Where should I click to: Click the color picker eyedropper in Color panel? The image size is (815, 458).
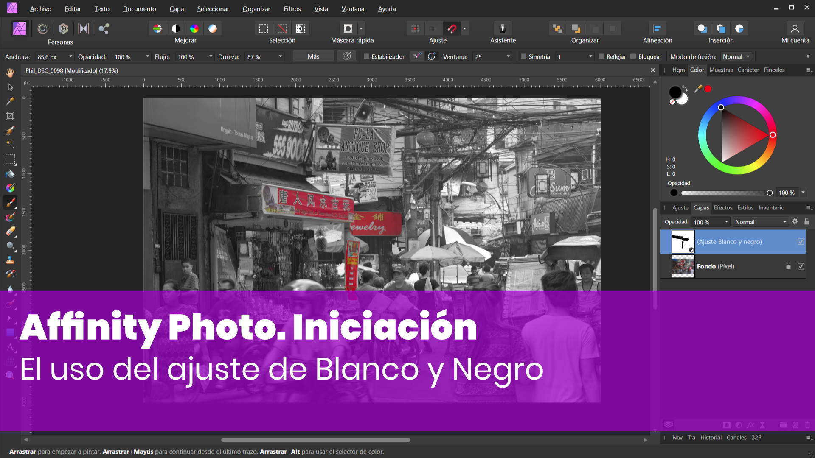pyautogui.click(x=698, y=89)
